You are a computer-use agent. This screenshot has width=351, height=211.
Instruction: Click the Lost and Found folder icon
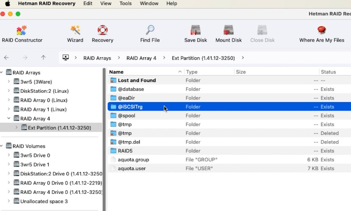113,80
